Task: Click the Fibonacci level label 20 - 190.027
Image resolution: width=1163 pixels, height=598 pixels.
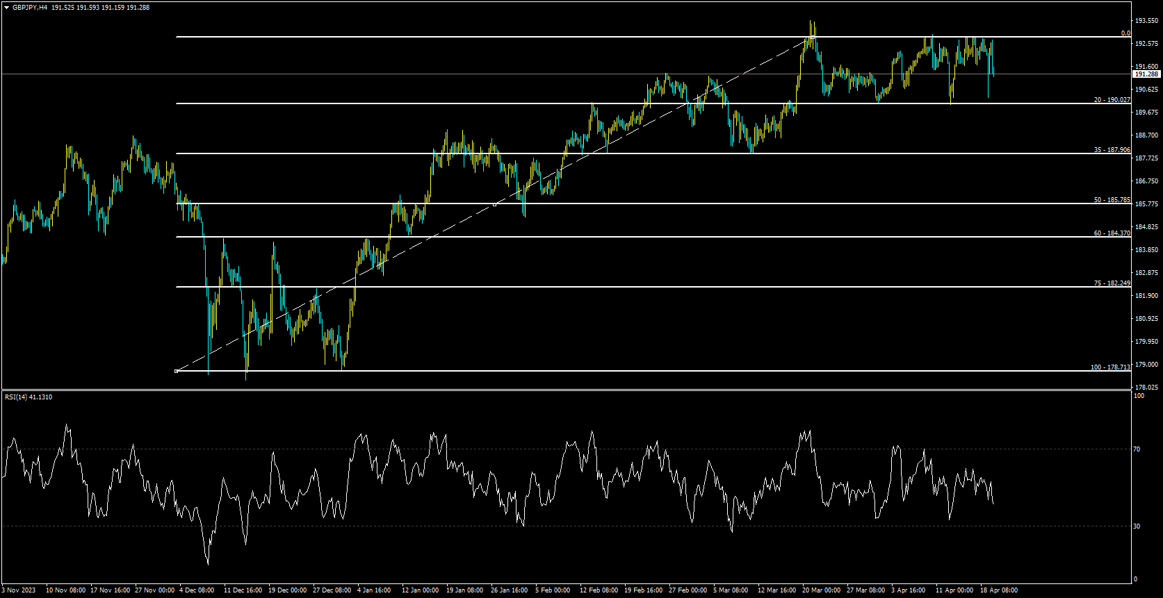Action: click(x=1112, y=100)
